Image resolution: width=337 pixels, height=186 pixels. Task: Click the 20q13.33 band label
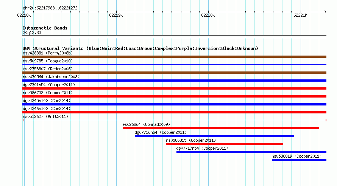pos(32,33)
